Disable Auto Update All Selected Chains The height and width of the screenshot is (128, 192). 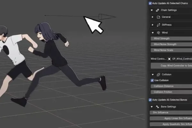point(151,3)
